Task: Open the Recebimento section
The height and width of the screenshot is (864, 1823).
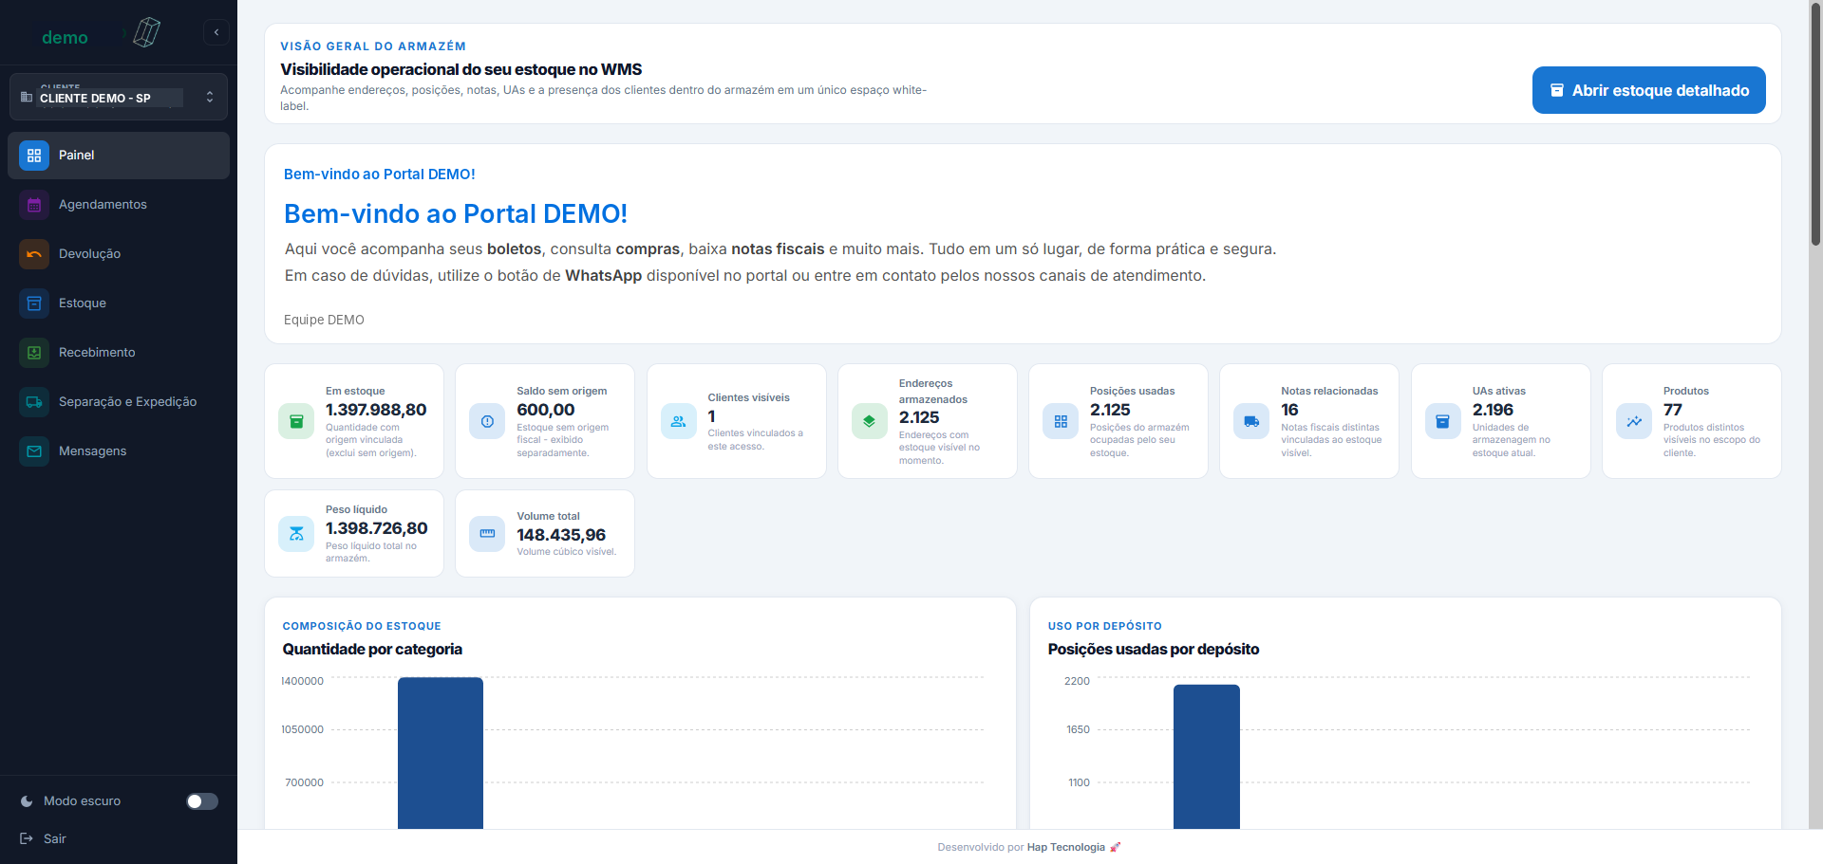Action: tap(119, 353)
